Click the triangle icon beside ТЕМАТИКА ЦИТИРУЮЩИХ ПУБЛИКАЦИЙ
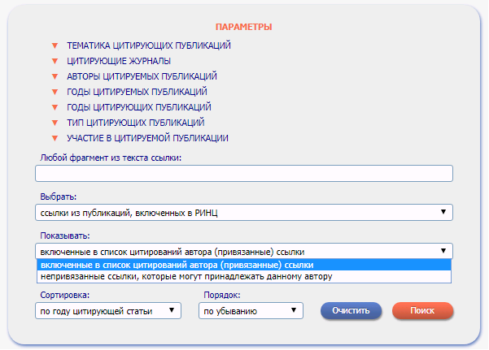Viewport: 489px width, 350px height. pos(55,45)
